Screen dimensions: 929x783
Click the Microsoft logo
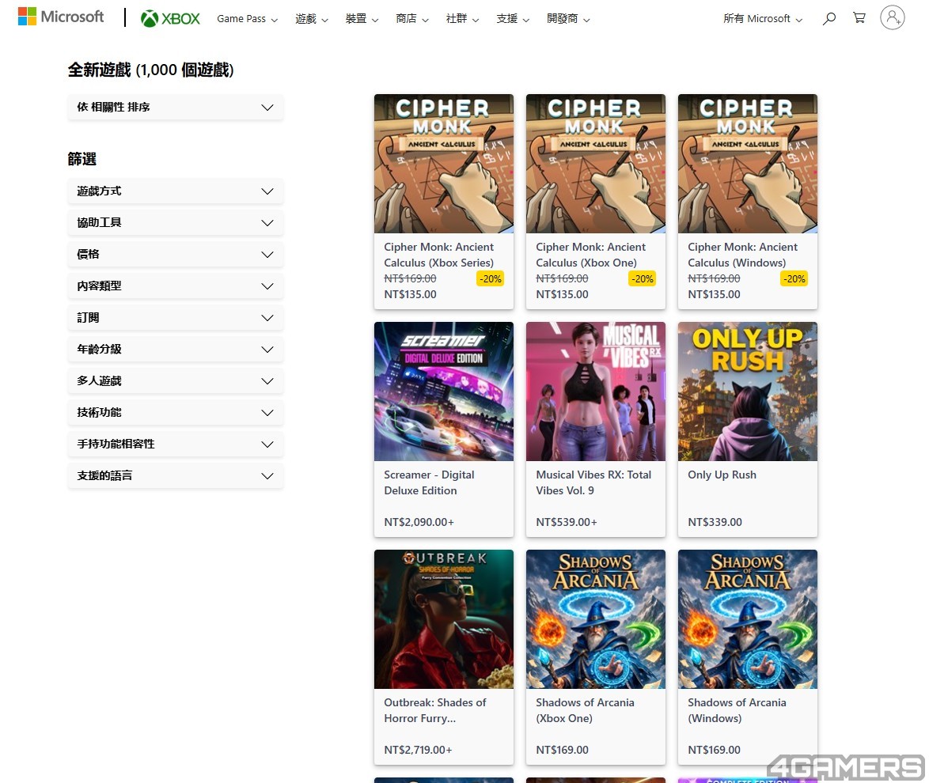point(61,17)
